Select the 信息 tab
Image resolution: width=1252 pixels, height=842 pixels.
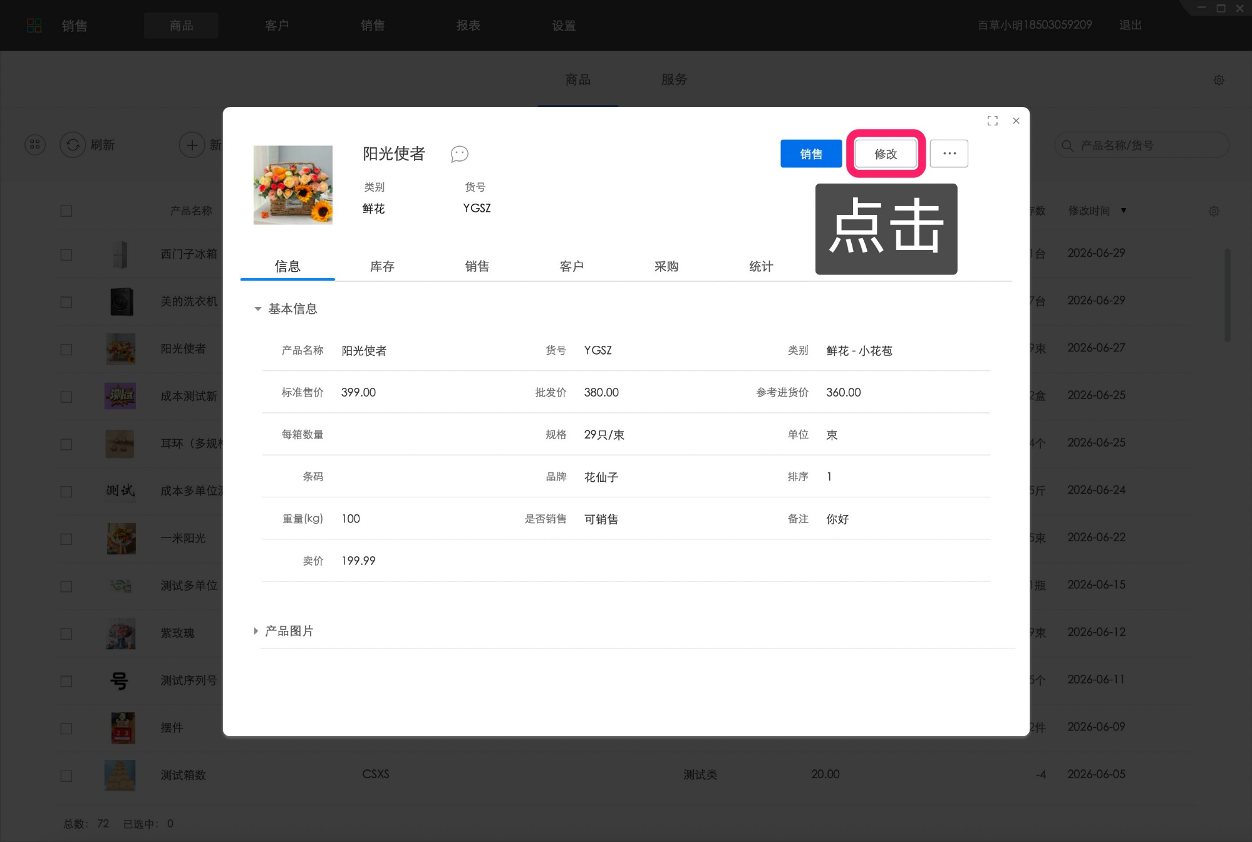click(287, 266)
